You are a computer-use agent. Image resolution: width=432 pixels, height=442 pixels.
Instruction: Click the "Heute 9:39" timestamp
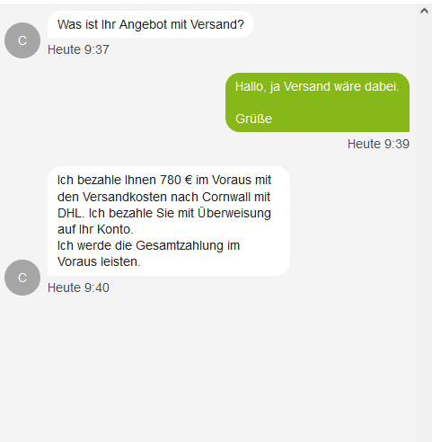[378, 144]
